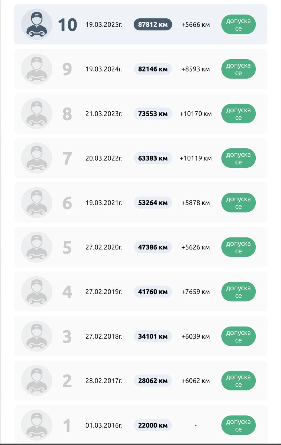Screen dimensions: 281x445
Task: Click the mechanic avatar icon for inspection 5
Action: click(37, 247)
